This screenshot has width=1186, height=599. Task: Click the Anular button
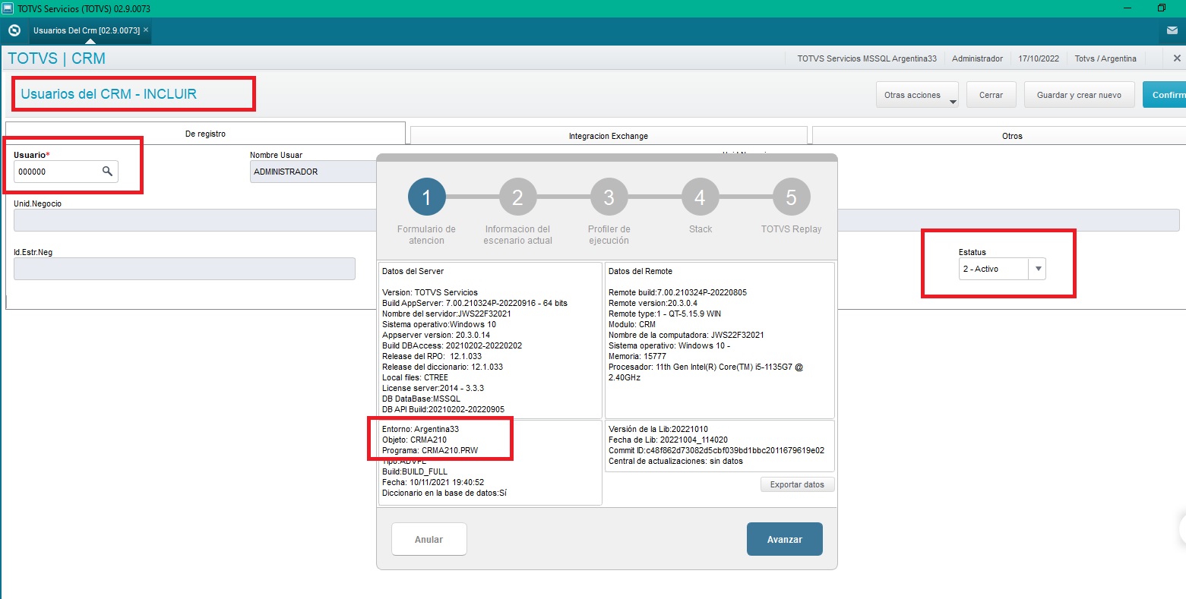(429, 539)
